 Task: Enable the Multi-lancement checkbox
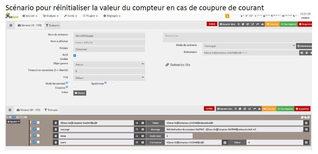75,84
